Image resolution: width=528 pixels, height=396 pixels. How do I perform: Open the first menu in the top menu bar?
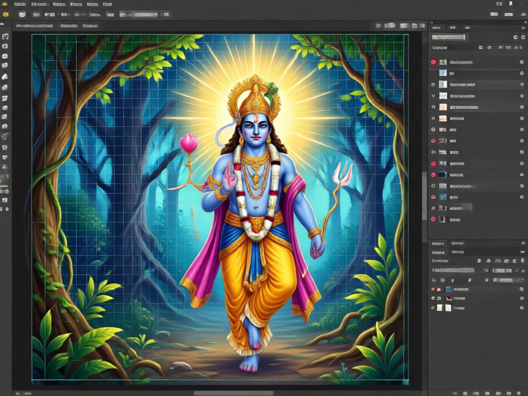(20, 4)
